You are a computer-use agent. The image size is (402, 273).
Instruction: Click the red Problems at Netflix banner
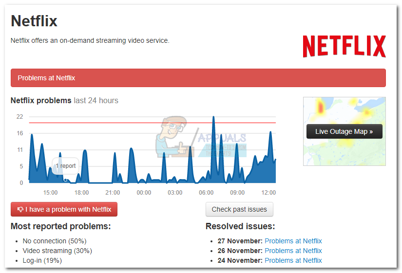point(198,78)
